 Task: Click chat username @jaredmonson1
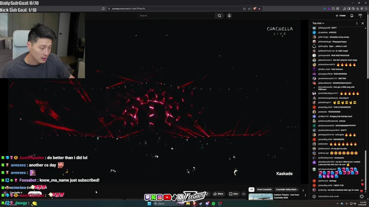point(325,60)
